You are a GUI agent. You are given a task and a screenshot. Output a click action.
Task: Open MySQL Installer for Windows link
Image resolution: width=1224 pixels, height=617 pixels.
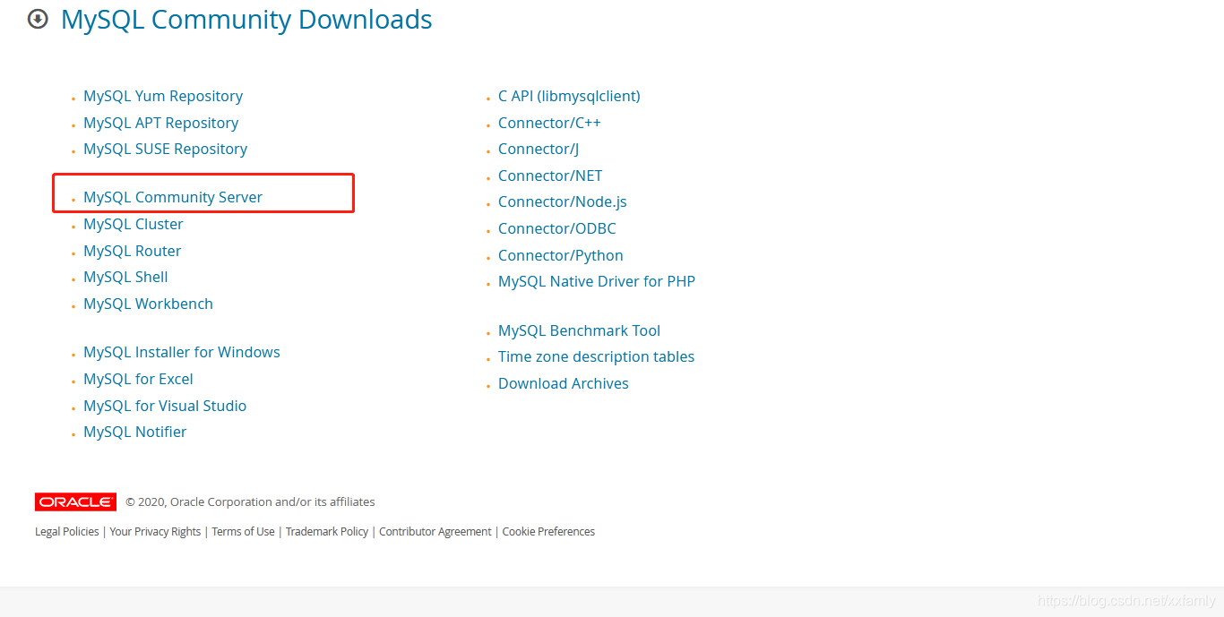point(182,352)
